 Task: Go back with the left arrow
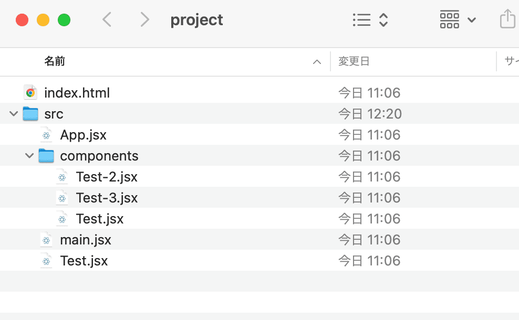107,19
